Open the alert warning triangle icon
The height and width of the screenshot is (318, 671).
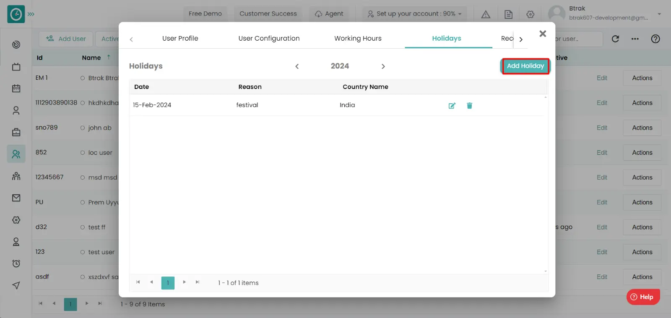(x=486, y=14)
